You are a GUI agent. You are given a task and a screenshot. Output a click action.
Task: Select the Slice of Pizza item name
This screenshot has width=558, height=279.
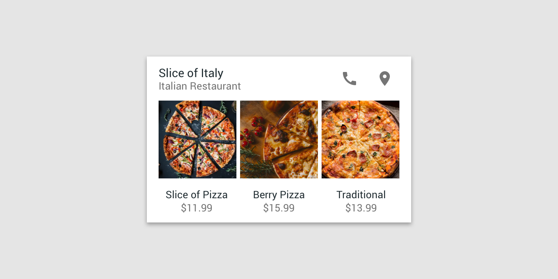coord(197,195)
